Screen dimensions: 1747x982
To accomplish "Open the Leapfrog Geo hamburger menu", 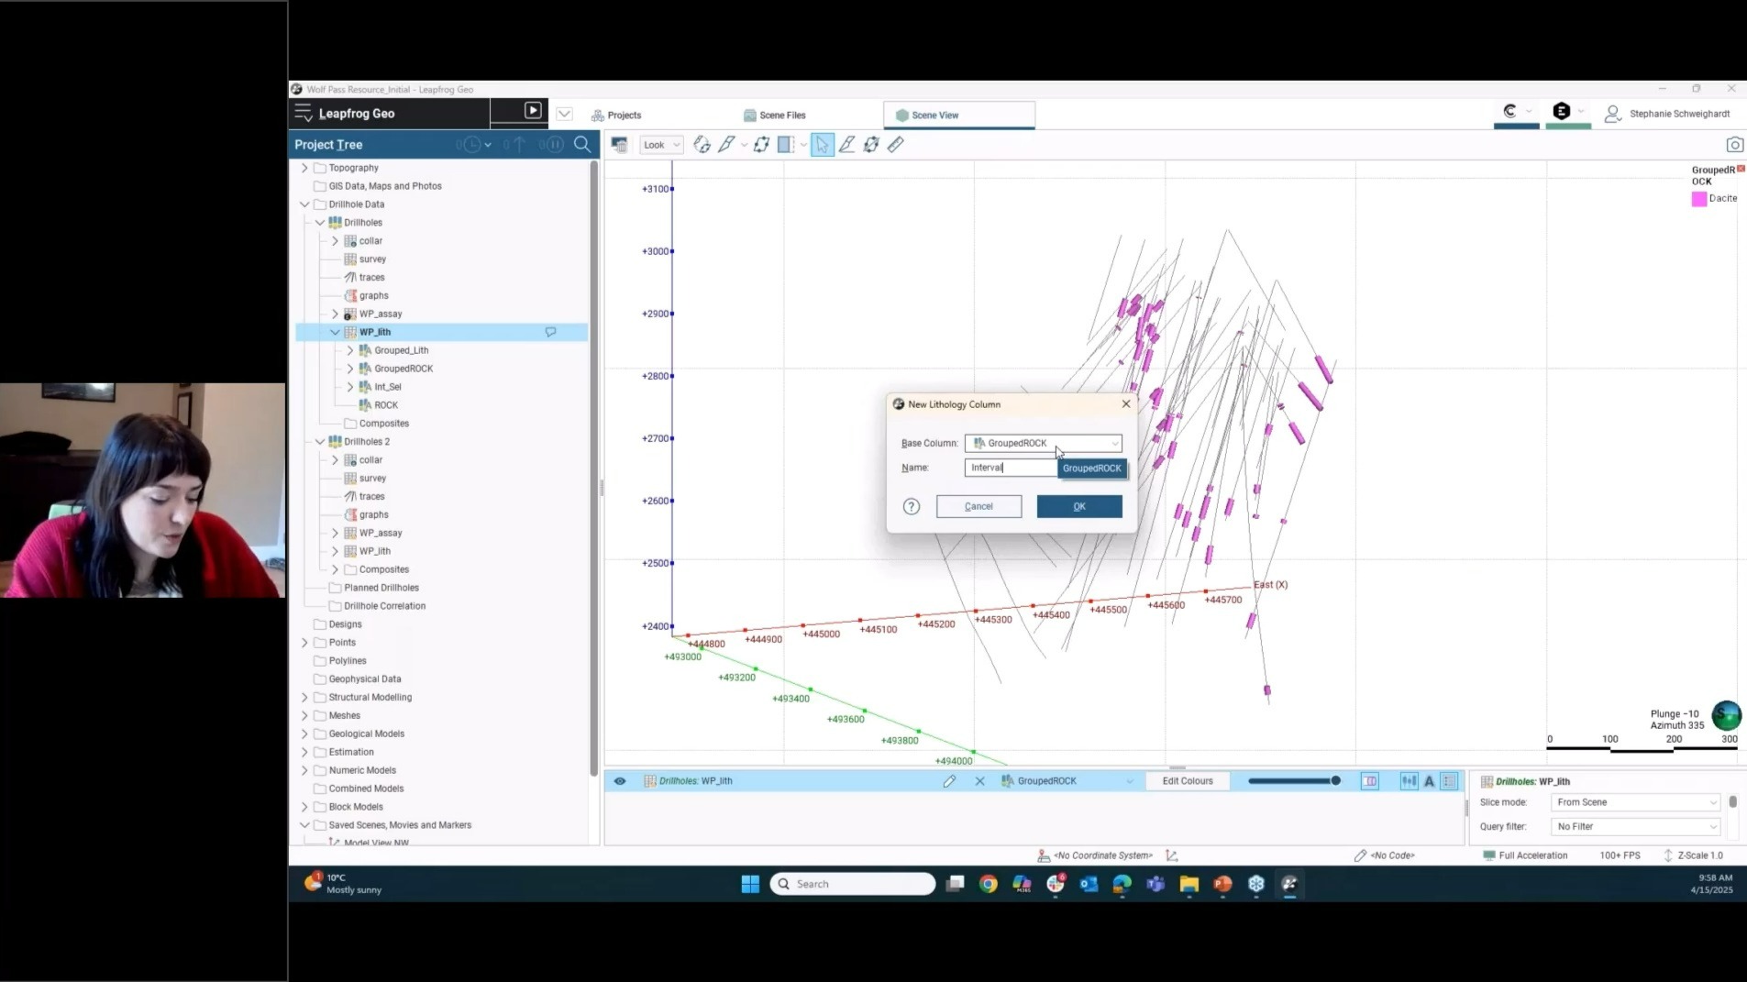I will (304, 113).
